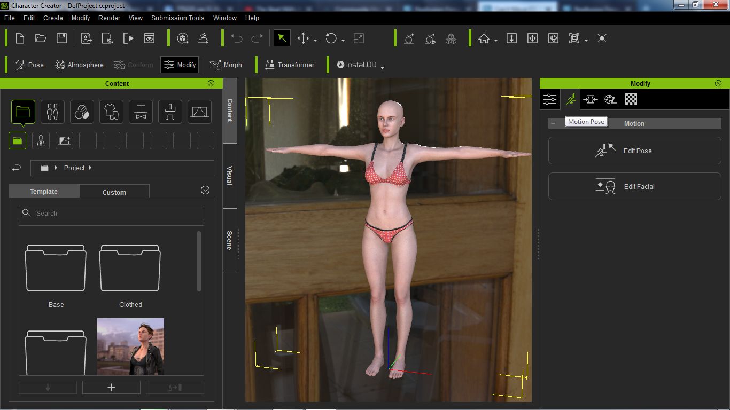730x410 pixels.
Task: Activate the Move tool
Action: pyautogui.click(x=303, y=38)
